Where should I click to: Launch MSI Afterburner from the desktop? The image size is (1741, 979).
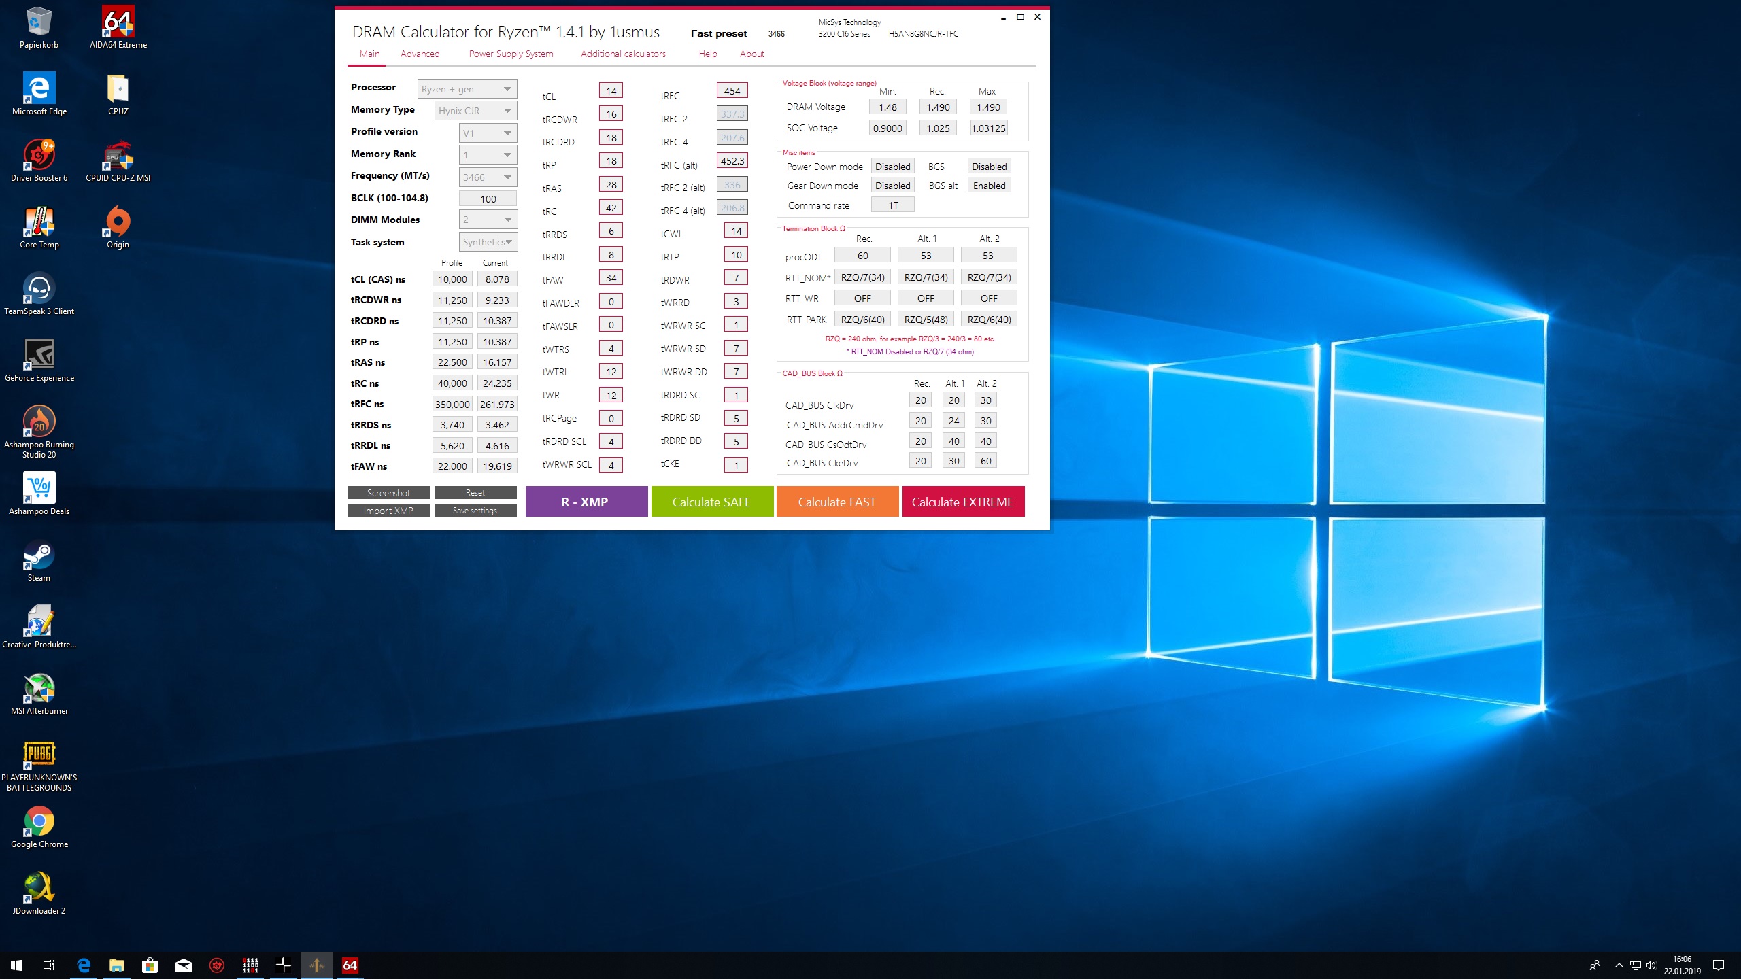pos(39,689)
